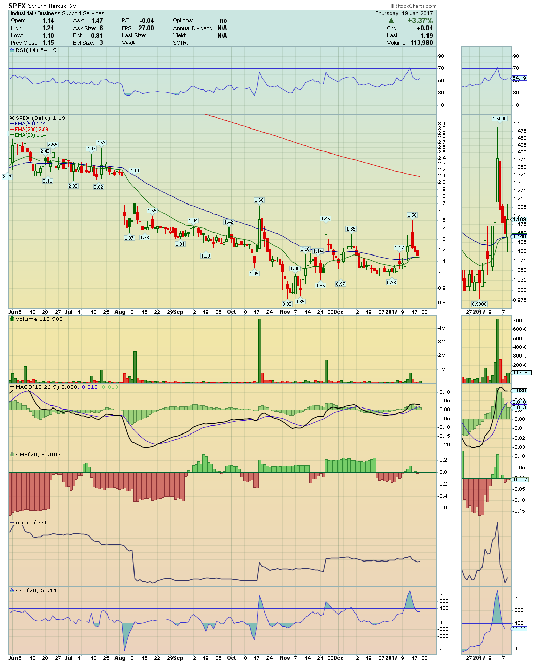The image size is (535, 663).
Task: Click the Options value no
Action: (x=223, y=21)
